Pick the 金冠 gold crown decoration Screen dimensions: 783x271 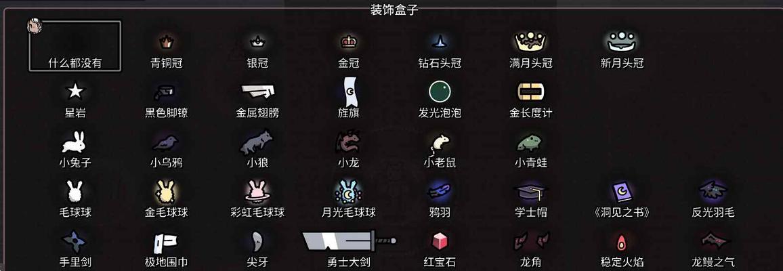point(349,42)
